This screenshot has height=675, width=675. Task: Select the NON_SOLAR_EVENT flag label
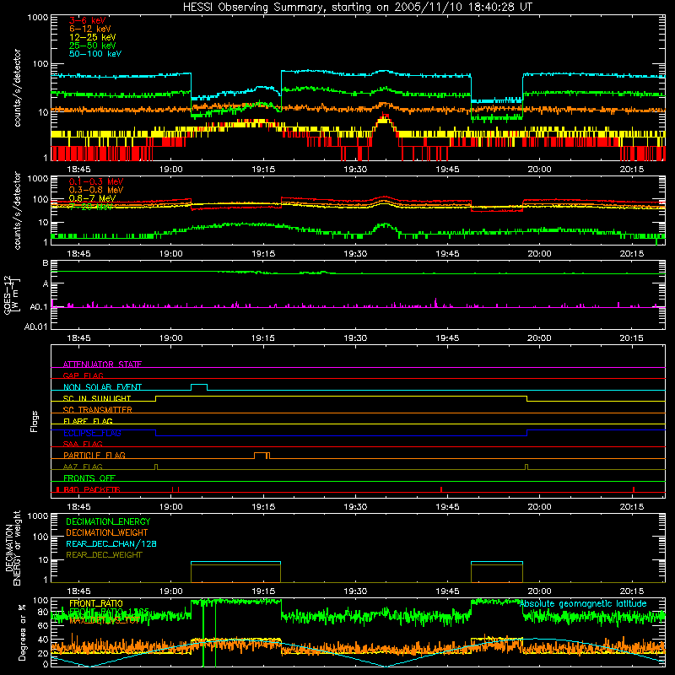[x=102, y=387]
